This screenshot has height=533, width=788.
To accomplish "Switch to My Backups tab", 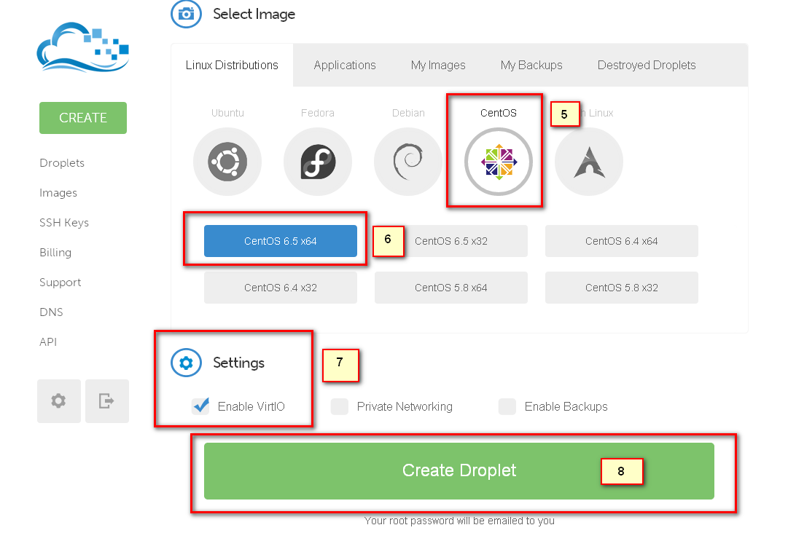I will pos(531,66).
